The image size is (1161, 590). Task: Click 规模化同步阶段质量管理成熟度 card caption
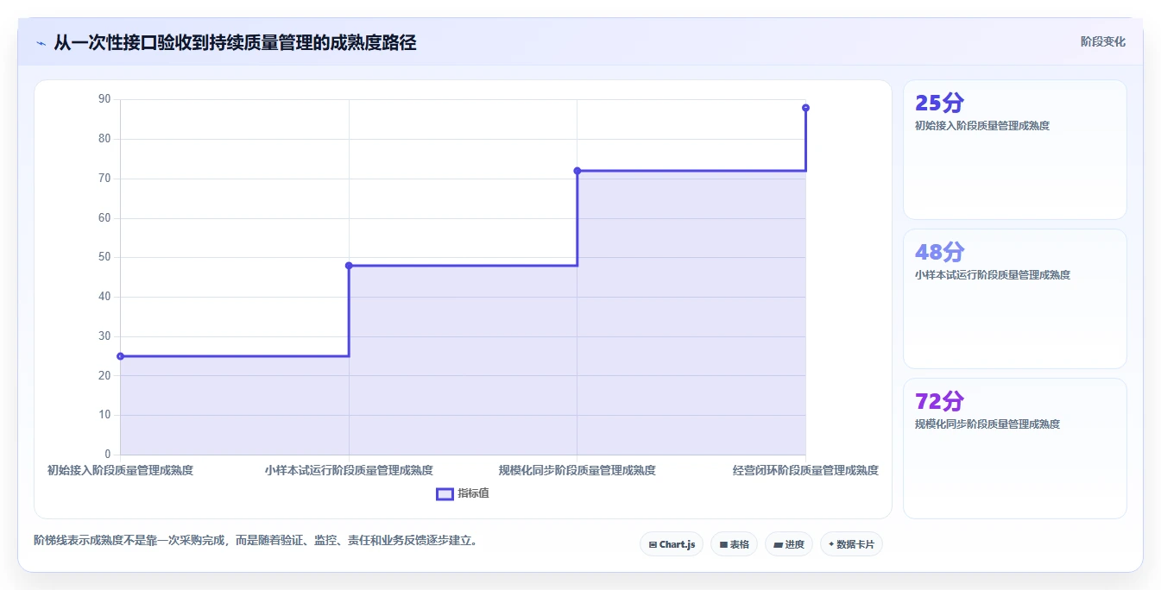987,424
